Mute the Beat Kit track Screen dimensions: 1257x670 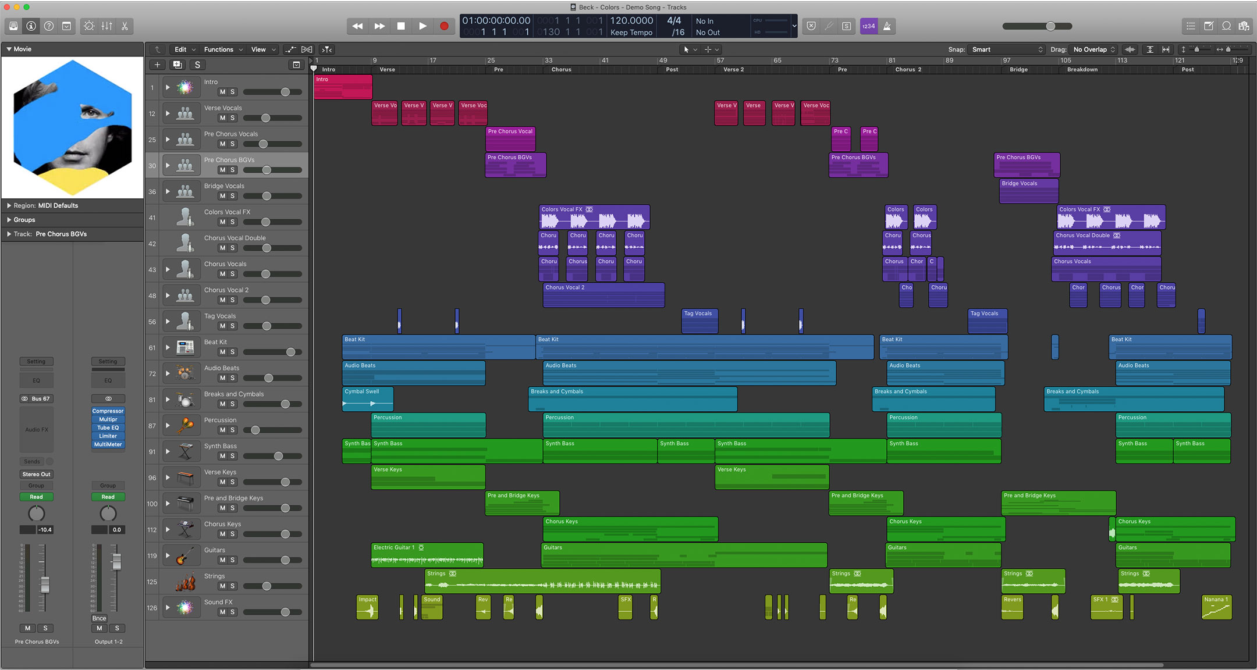pos(222,352)
